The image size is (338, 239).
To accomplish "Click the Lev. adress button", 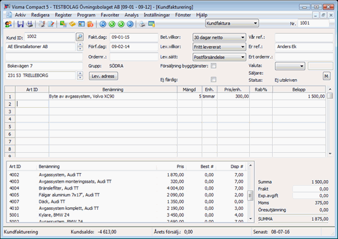I will [x=103, y=76].
